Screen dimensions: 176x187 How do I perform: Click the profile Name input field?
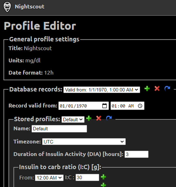coord(59,129)
